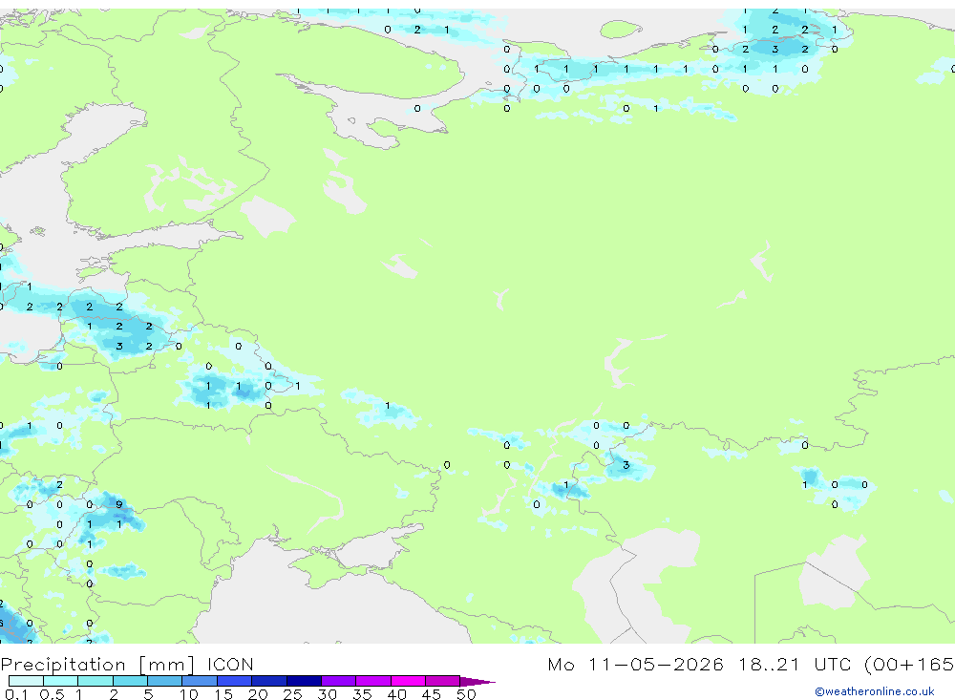Click the 25–30 mm dark blue legend box
The image size is (955, 700).
(304, 681)
